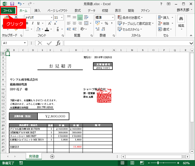Viewport: 195px width, 166px height.
Task: Collapse the ribbon with the caret
Action: (191, 35)
